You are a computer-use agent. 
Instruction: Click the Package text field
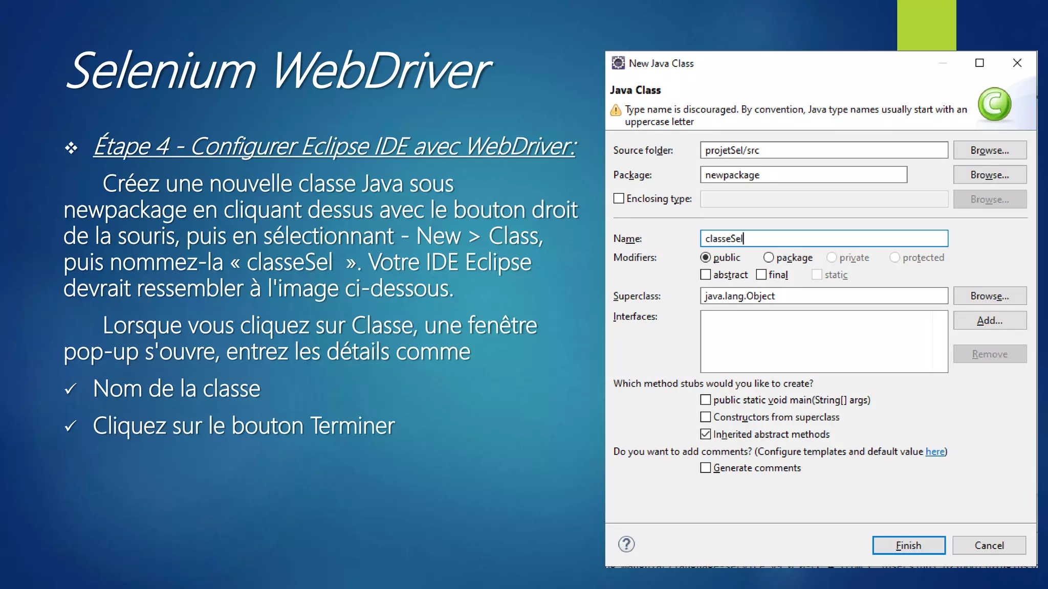[803, 175]
